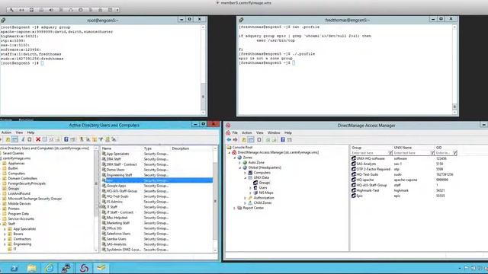Expand the Authorization node
Image resolution: width=488 pixels, height=274 pixels.
click(246, 198)
